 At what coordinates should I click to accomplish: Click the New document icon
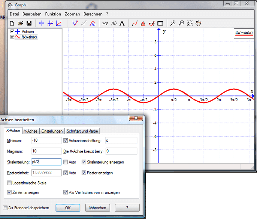point(12,23)
